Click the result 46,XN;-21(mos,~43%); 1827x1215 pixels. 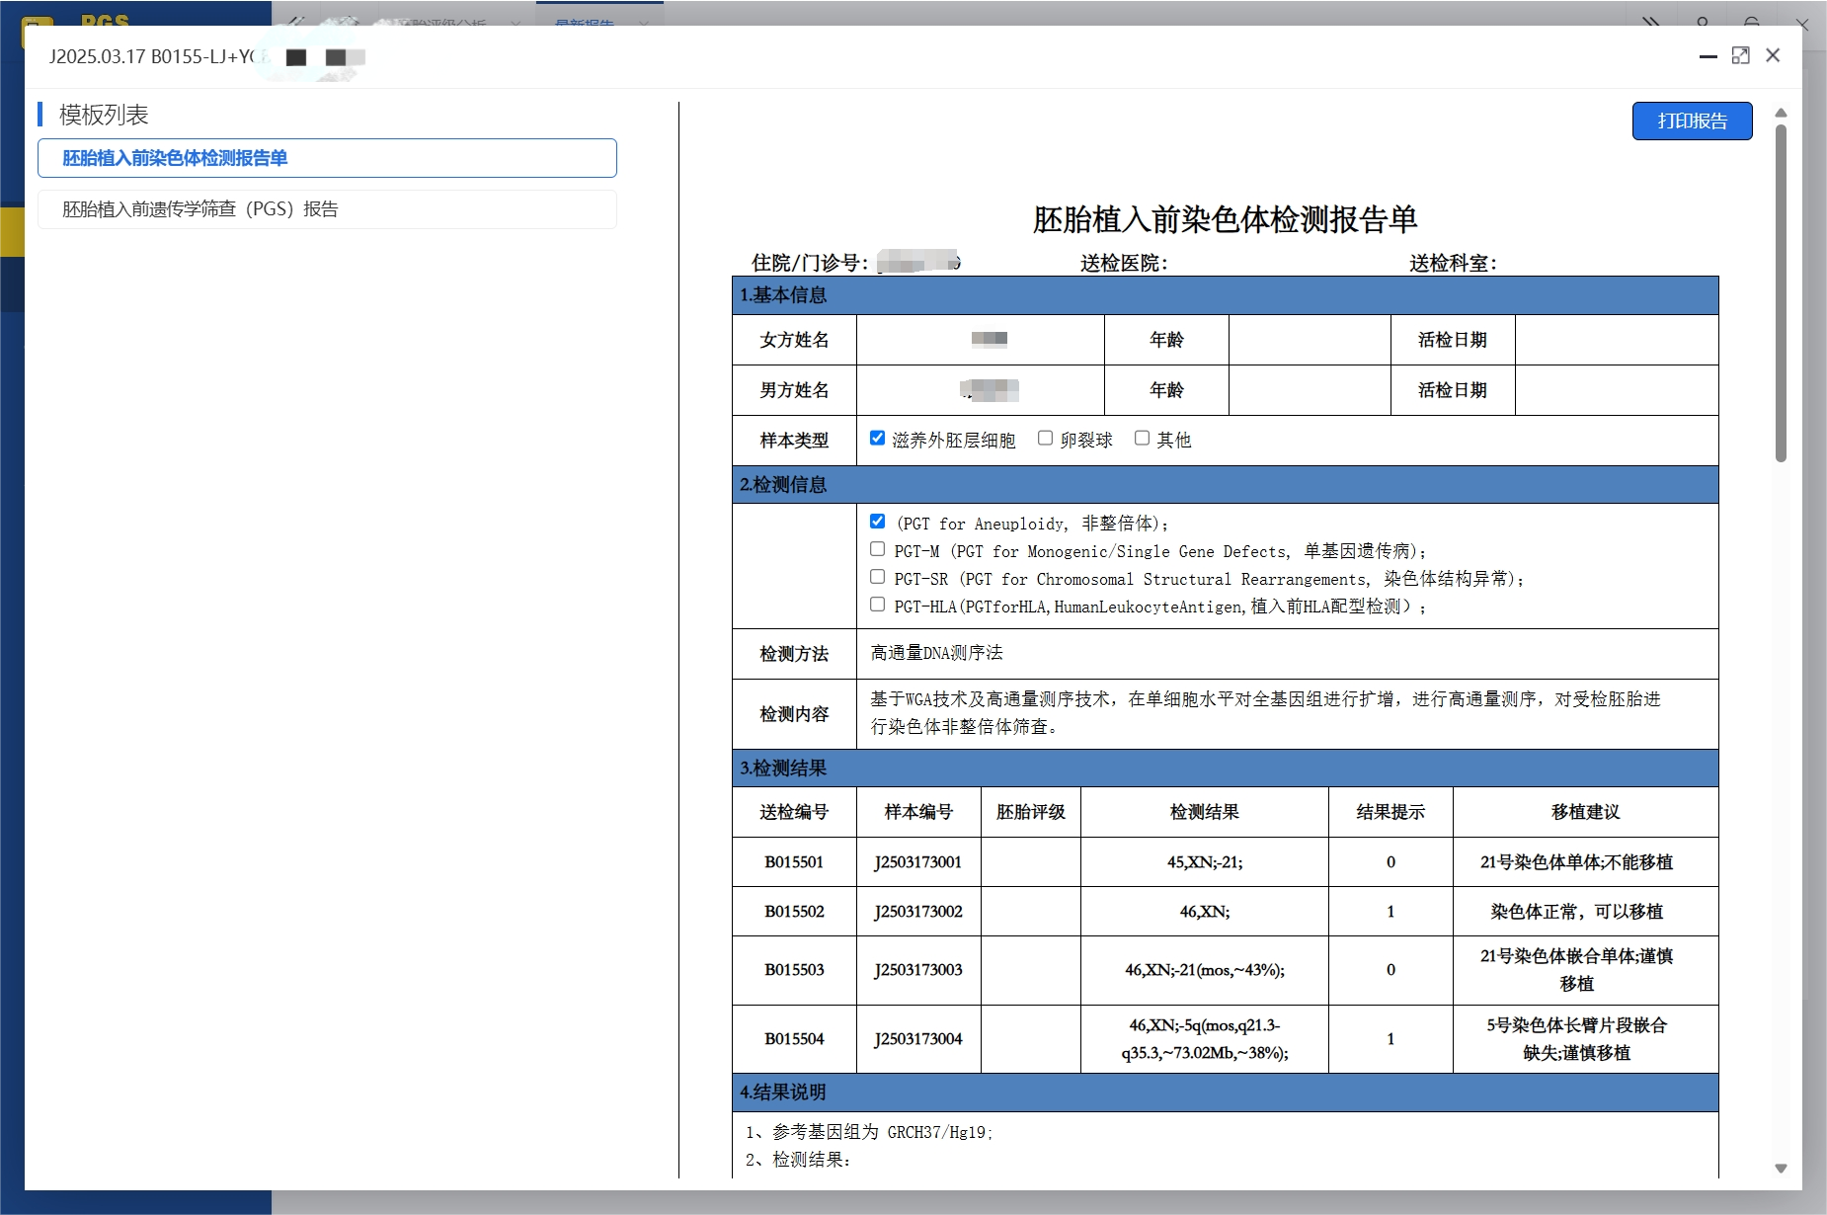(1205, 970)
